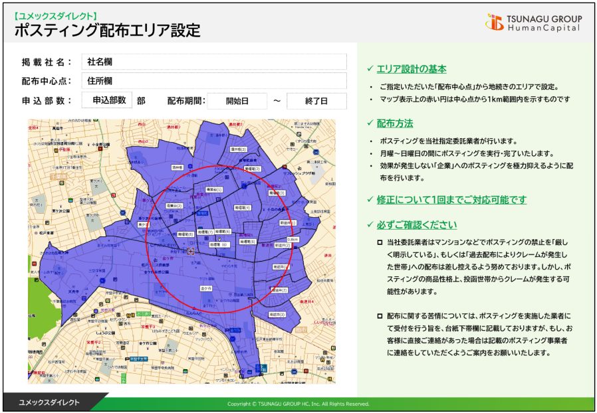The width and height of the screenshot is (597, 413).
Task: Click the 社名欄 company name field
Action: point(213,62)
